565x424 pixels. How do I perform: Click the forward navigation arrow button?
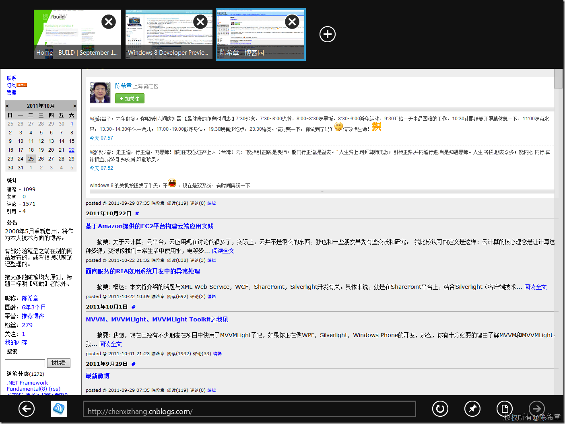point(536,409)
